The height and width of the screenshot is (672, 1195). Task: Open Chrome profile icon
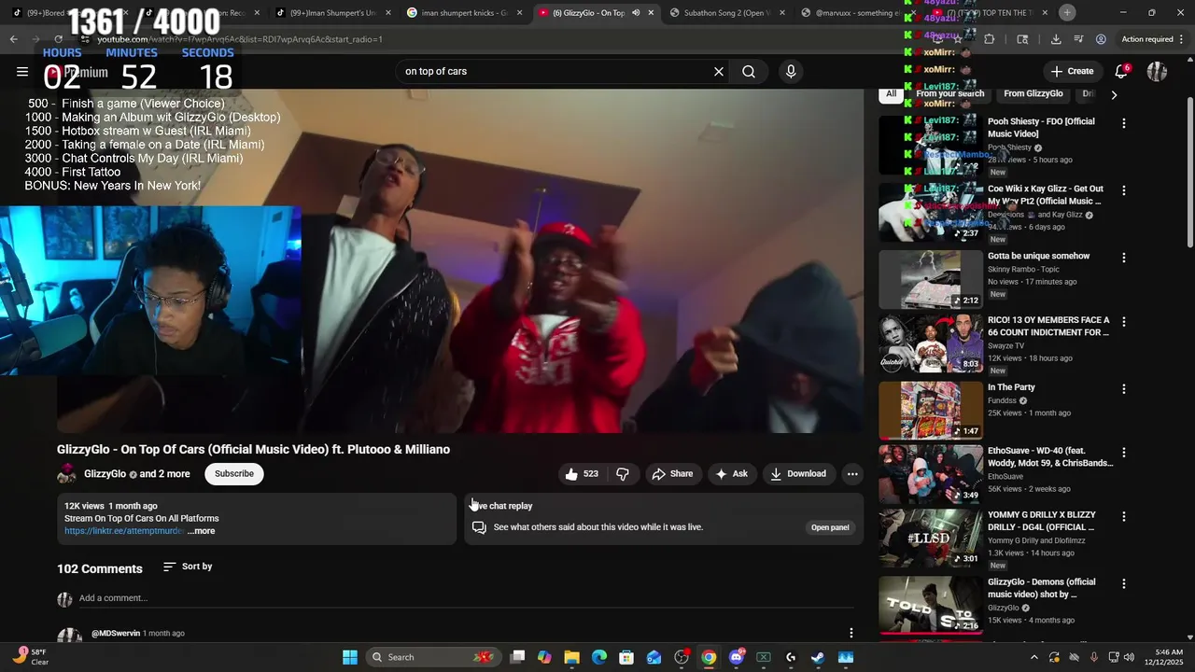[1101, 39]
